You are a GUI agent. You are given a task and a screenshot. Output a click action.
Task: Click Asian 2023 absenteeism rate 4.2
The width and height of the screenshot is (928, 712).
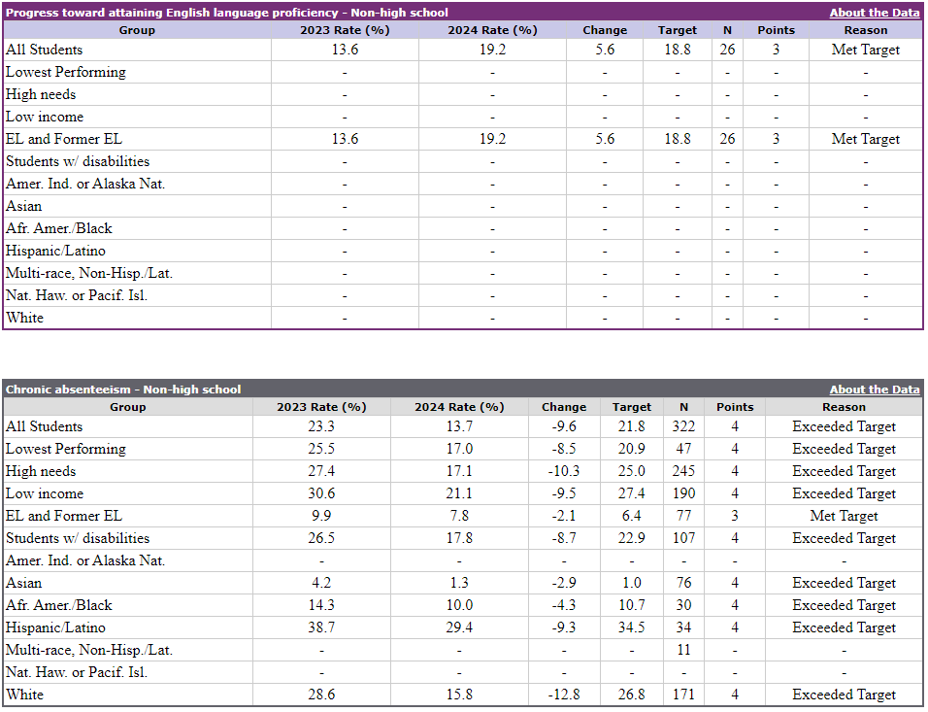pos(321,583)
